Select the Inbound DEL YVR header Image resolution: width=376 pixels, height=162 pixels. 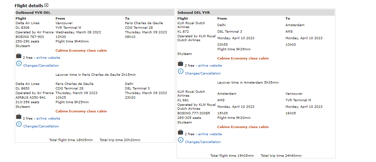tap(194, 12)
